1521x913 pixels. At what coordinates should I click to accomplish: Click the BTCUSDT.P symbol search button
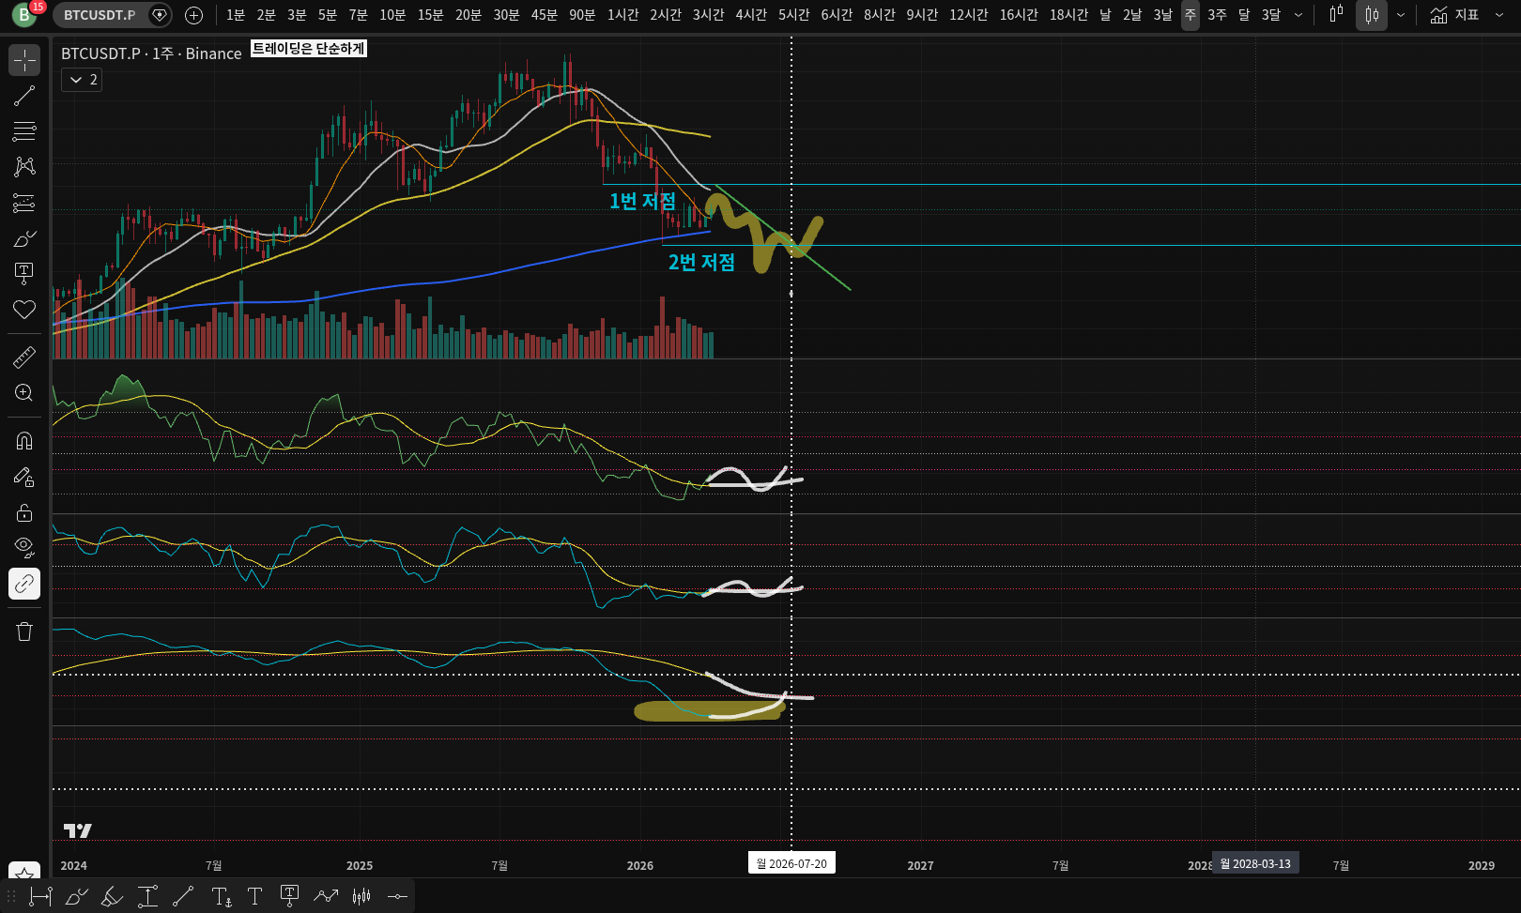tap(100, 15)
